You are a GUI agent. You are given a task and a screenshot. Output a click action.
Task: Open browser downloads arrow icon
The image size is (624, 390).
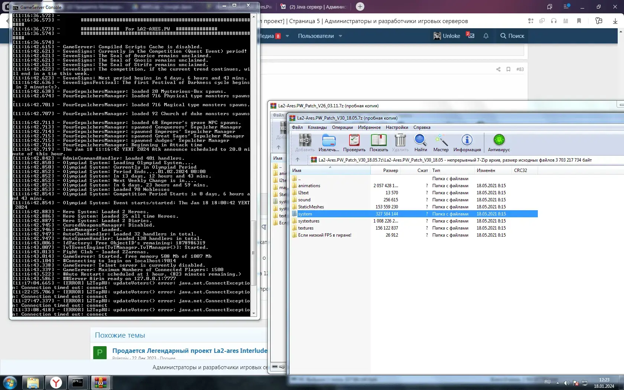click(615, 21)
